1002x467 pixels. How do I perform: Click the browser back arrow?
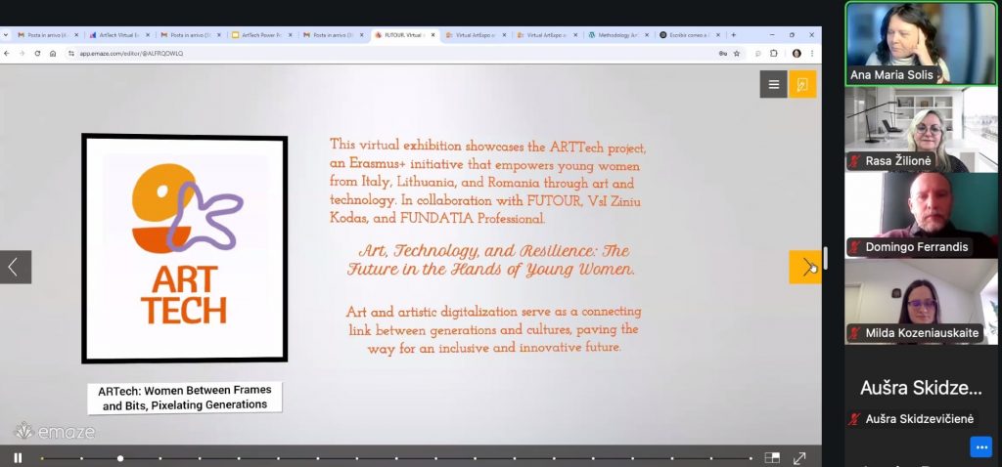[7, 54]
